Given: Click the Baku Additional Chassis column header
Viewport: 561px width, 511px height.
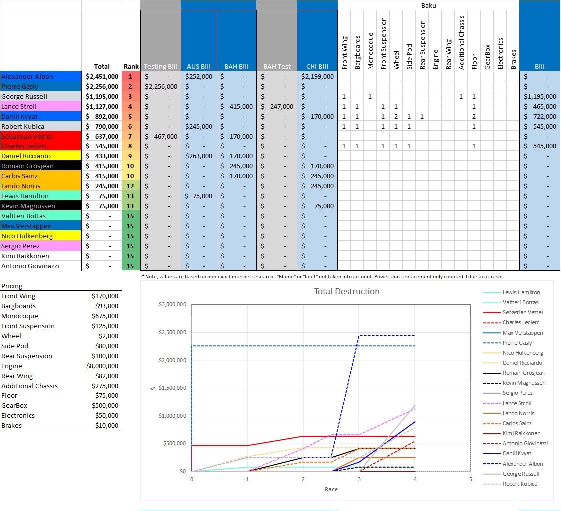Looking at the screenshot, I should pyautogui.click(x=461, y=42).
